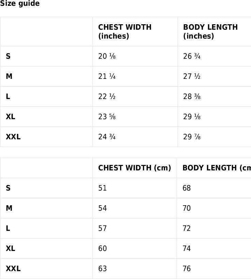The width and height of the screenshot is (251, 279).
Task: Select the 57 cm chest width value
Action: point(103,228)
